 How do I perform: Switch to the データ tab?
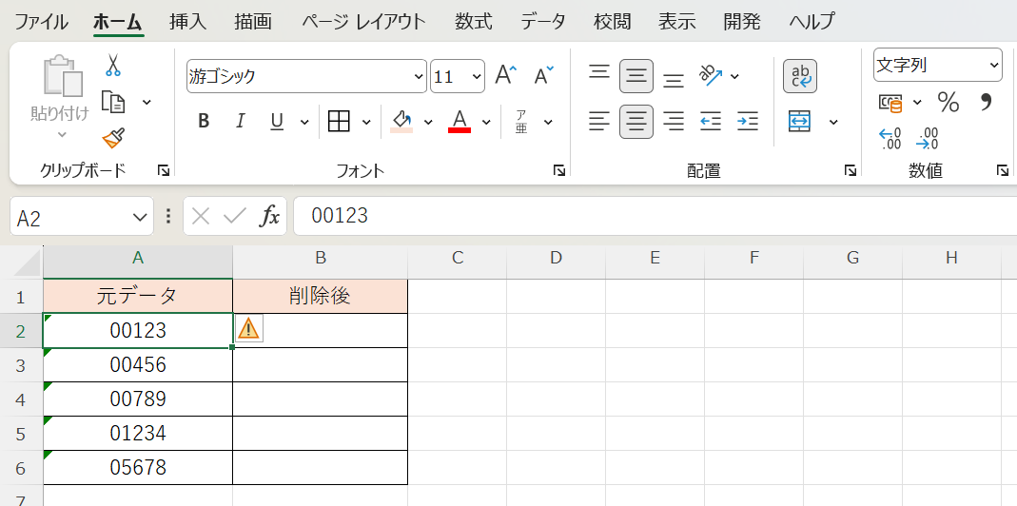(543, 21)
